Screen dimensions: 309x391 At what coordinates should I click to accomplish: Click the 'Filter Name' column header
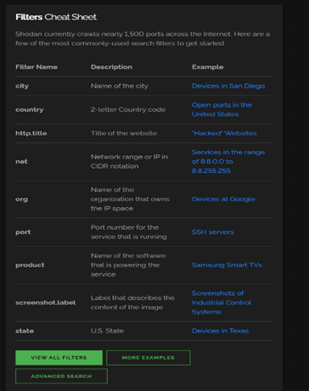tap(37, 67)
